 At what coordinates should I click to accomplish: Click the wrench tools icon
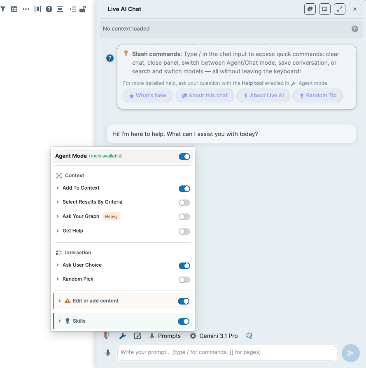[x=123, y=336]
